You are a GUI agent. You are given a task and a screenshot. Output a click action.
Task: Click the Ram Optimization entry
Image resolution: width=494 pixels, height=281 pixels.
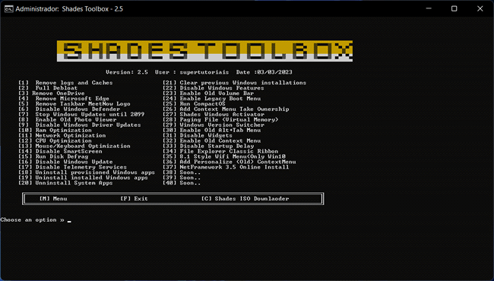55,131
